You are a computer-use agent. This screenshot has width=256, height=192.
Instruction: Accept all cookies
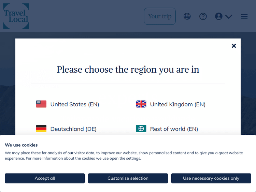point(45,178)
